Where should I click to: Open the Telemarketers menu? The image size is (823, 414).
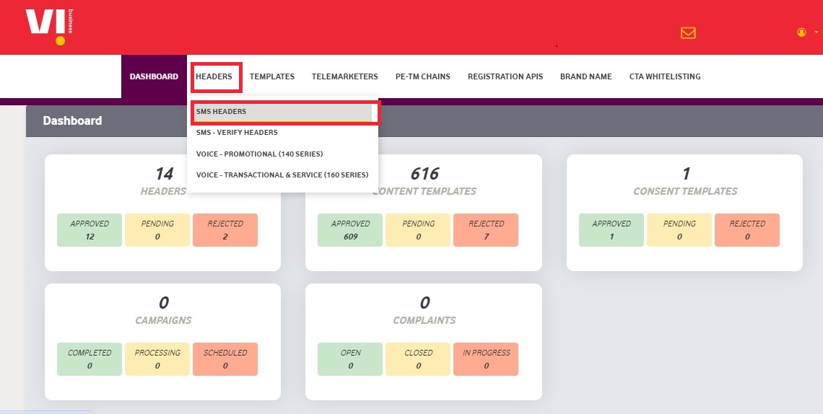(345, 76)
